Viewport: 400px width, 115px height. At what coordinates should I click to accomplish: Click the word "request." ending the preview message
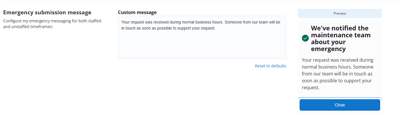(310, 87)
